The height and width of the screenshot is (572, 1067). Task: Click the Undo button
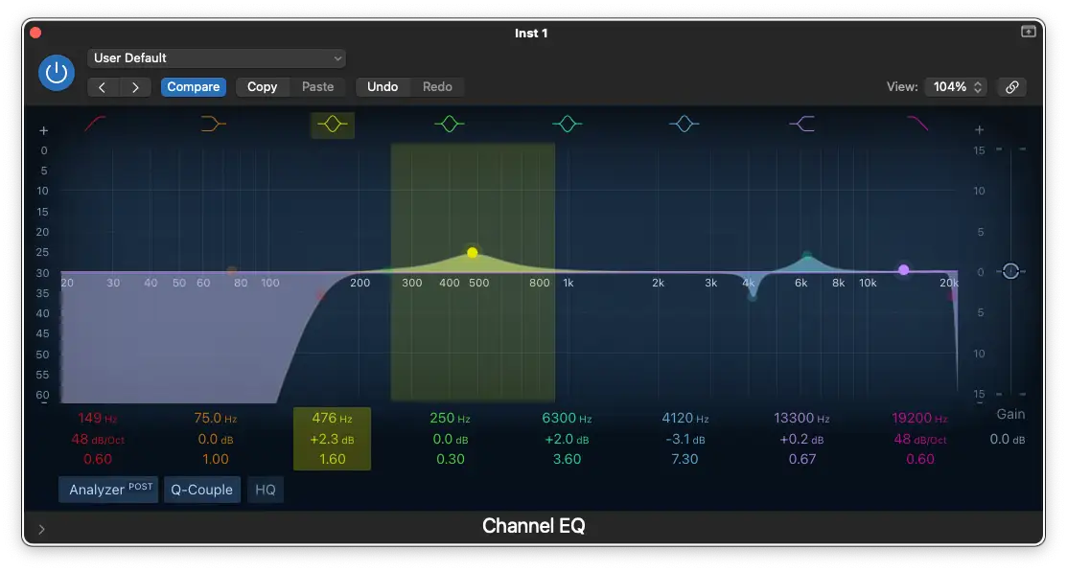[383, 87]
